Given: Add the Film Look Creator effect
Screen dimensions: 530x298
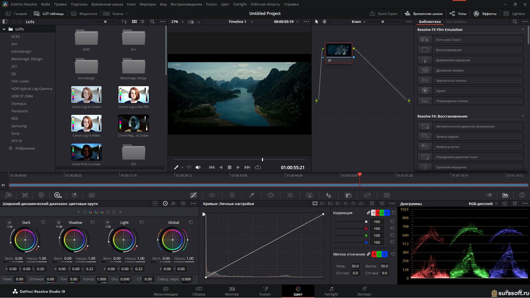Looking at the screenshot, I should pyautogui.click(x=470, y=40).
